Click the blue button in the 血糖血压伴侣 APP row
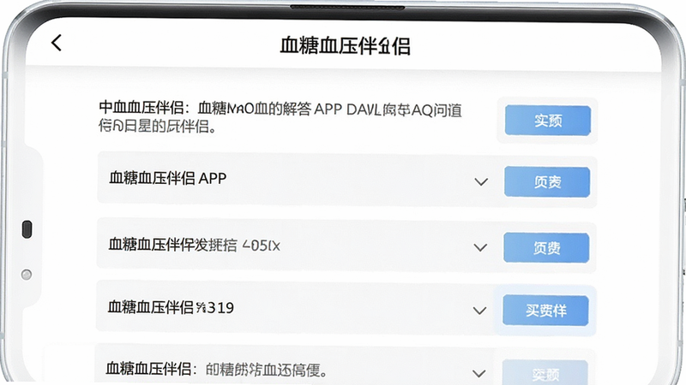 [x=547, y=181]
